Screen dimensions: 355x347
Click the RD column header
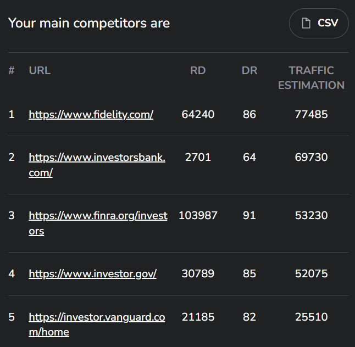pyautogui.click(x=198, y=70)
